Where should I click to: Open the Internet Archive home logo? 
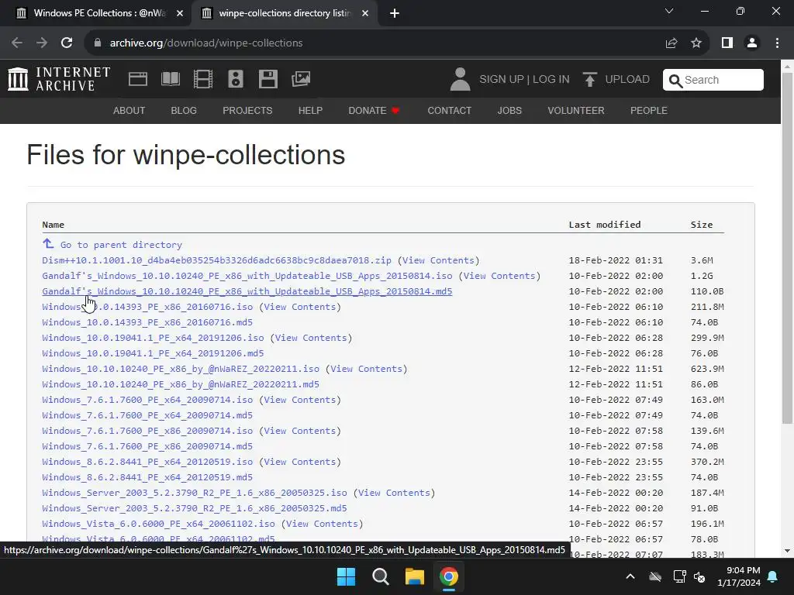pos(59,80)
